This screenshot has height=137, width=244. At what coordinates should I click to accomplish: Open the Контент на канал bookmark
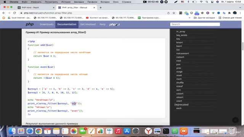tap(98, 18)
